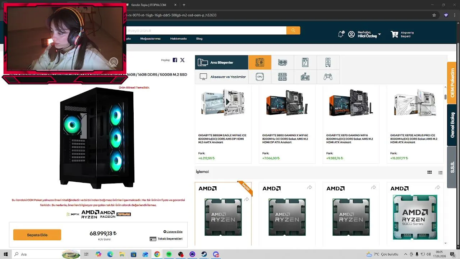Open the Taksit Seçenekleri link
460x259 pixels.
tap(166, 239)
